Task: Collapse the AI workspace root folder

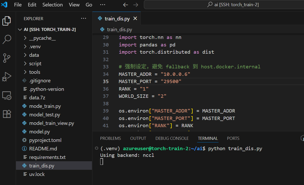Action: click(x=20, y=30)
